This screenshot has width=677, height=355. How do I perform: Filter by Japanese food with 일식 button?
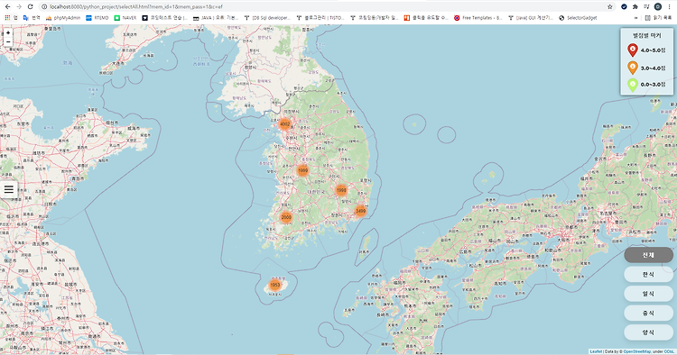click(x=648, y=294)
